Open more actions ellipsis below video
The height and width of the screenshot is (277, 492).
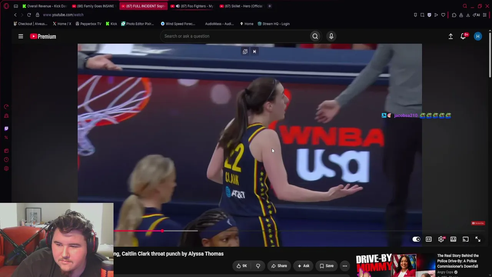click(345, 266)
